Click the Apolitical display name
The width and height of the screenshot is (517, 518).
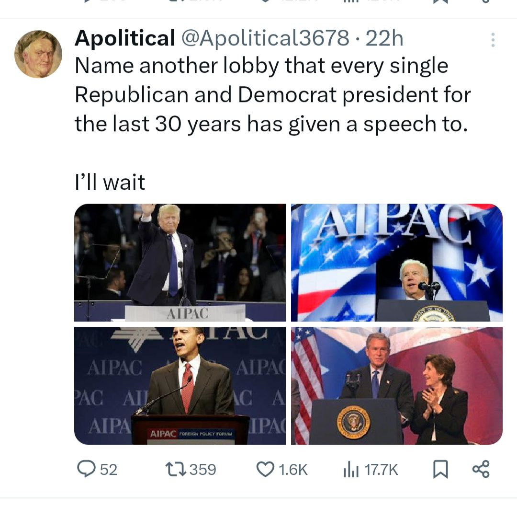click(x=124, y=38)
